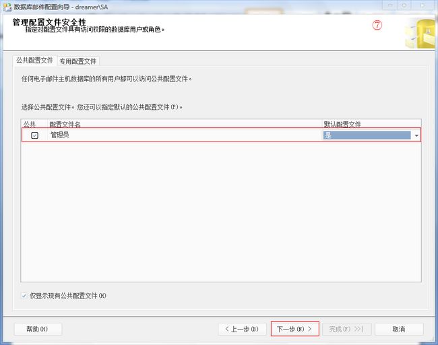The image size is (438, 345).
Task: Toggle the 公共 checkbox for 管理员
Action: pyautogui.click(x=34, y=135)
